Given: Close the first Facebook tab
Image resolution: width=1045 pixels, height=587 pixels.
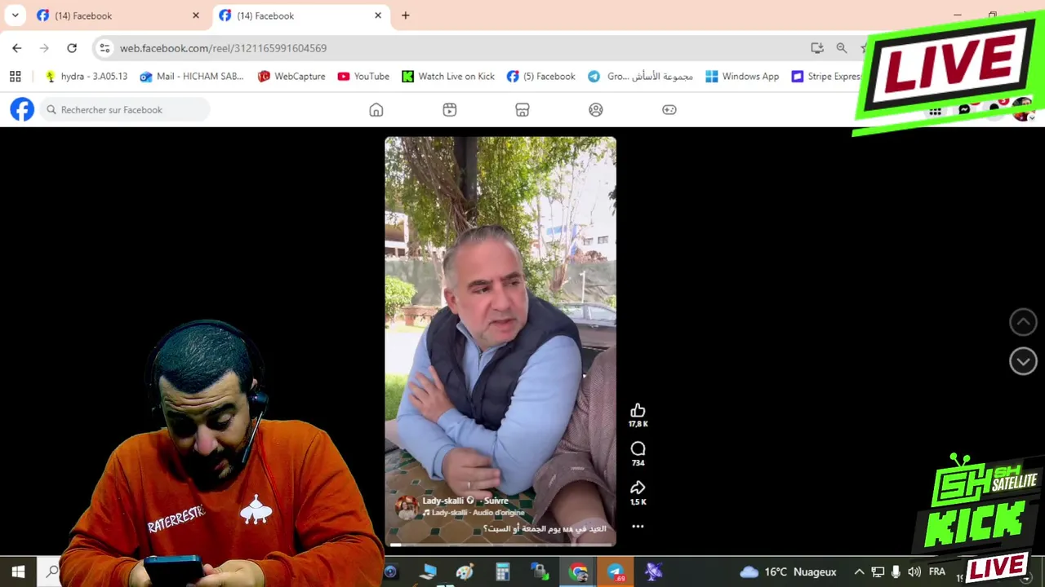Looking at the screenshot, I should [196, 15].
